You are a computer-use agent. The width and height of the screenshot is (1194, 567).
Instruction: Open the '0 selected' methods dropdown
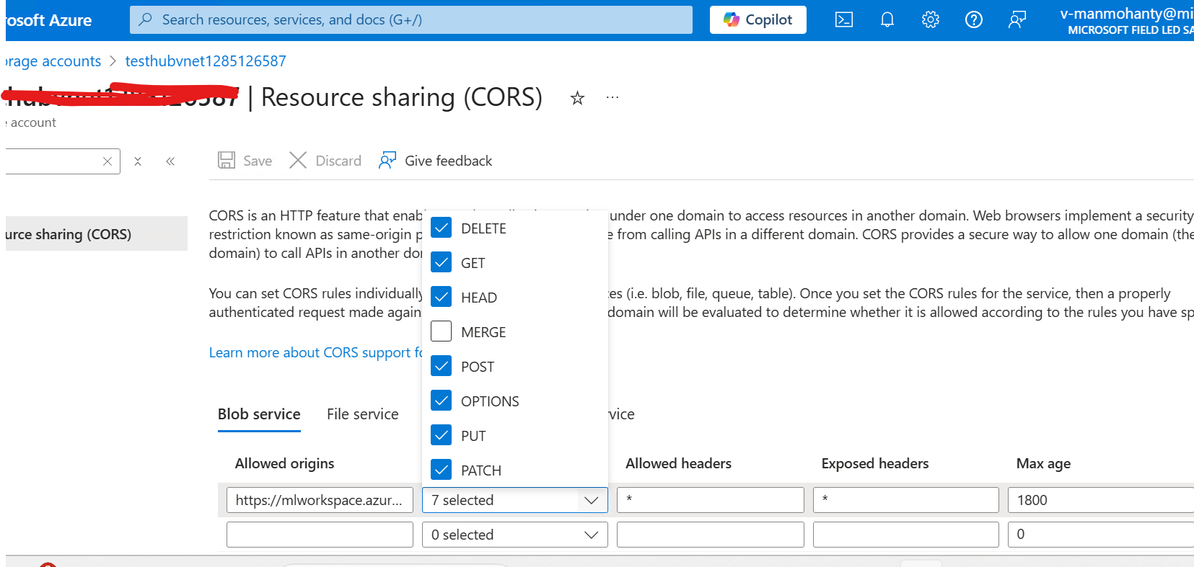[x=515, y=535]
